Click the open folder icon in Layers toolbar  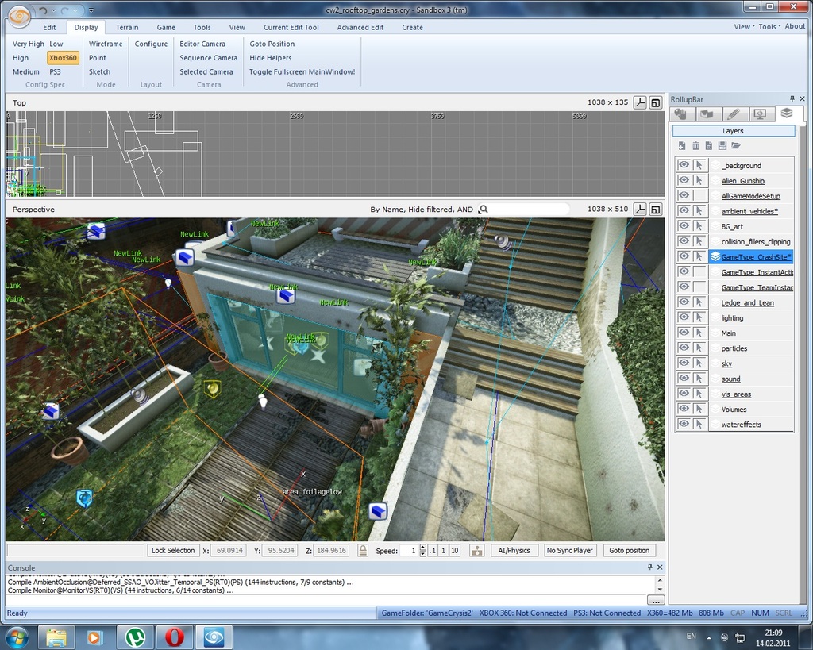tap(736, 146)
